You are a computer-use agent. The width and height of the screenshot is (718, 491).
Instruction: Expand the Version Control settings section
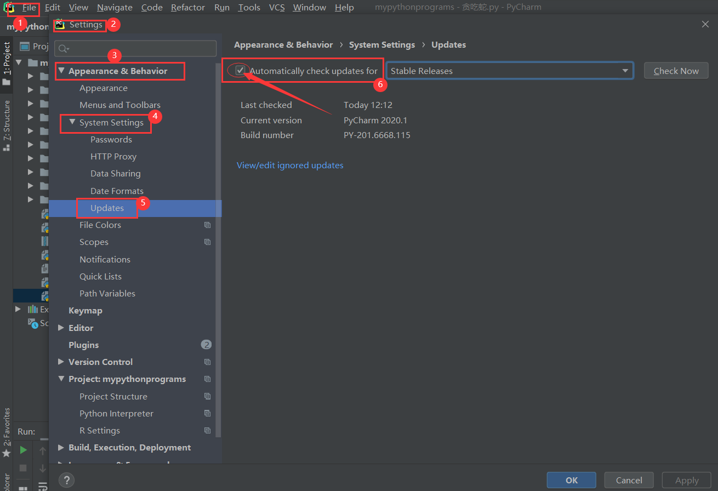click(x=61, y=362)
